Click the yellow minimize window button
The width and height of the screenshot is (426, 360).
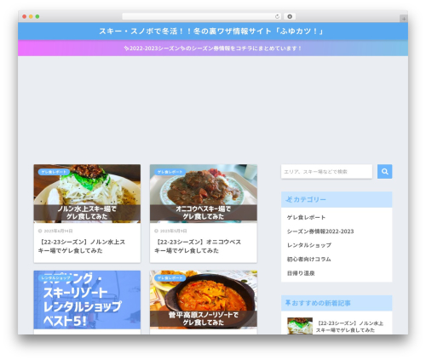pyautogui.click(x=31, y=17)
